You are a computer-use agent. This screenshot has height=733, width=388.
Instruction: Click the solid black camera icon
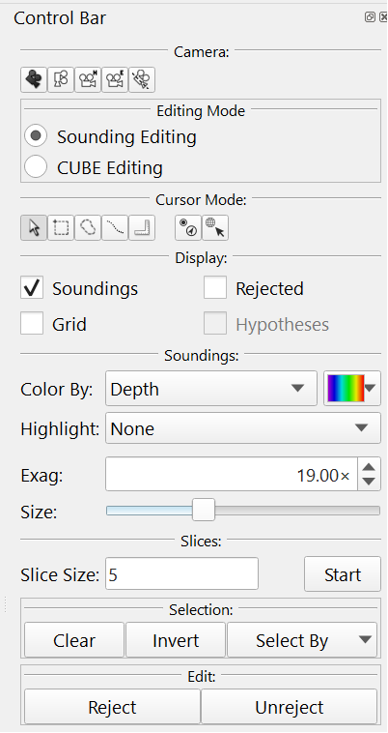pos(34,79)
